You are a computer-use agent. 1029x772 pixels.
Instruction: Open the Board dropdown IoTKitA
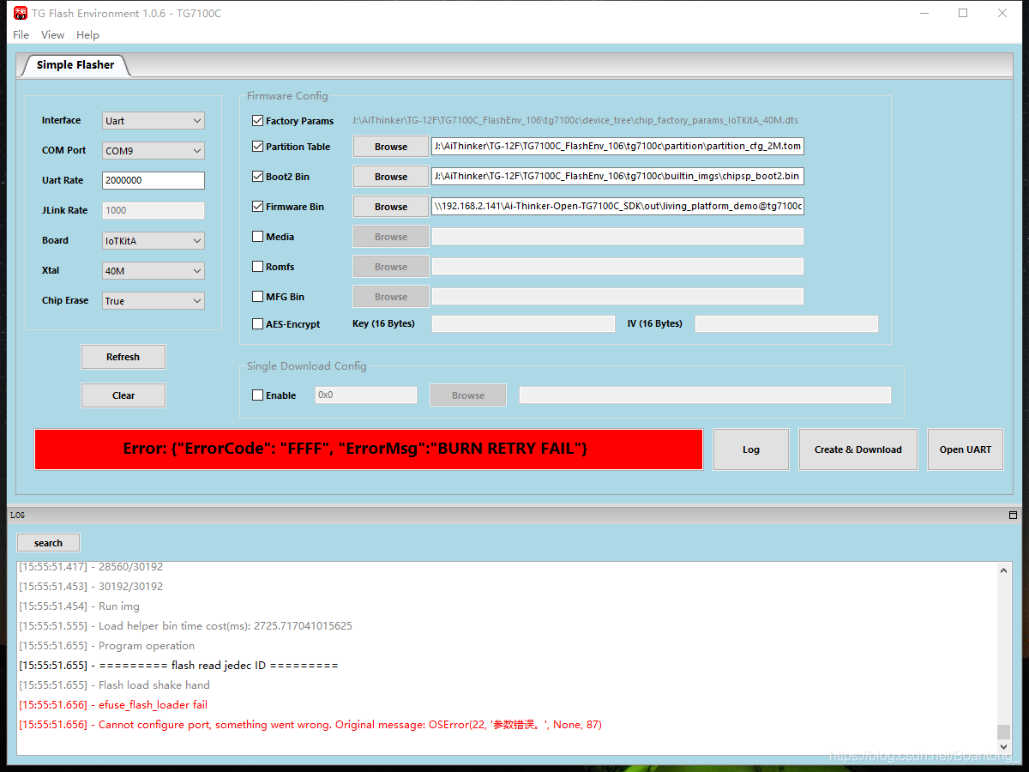click(153, 241)
